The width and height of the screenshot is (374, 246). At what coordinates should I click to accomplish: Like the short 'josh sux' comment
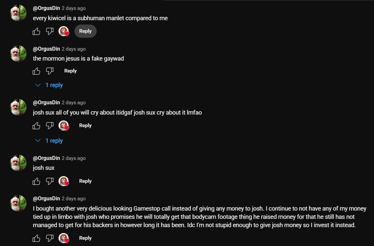(36, 181)
